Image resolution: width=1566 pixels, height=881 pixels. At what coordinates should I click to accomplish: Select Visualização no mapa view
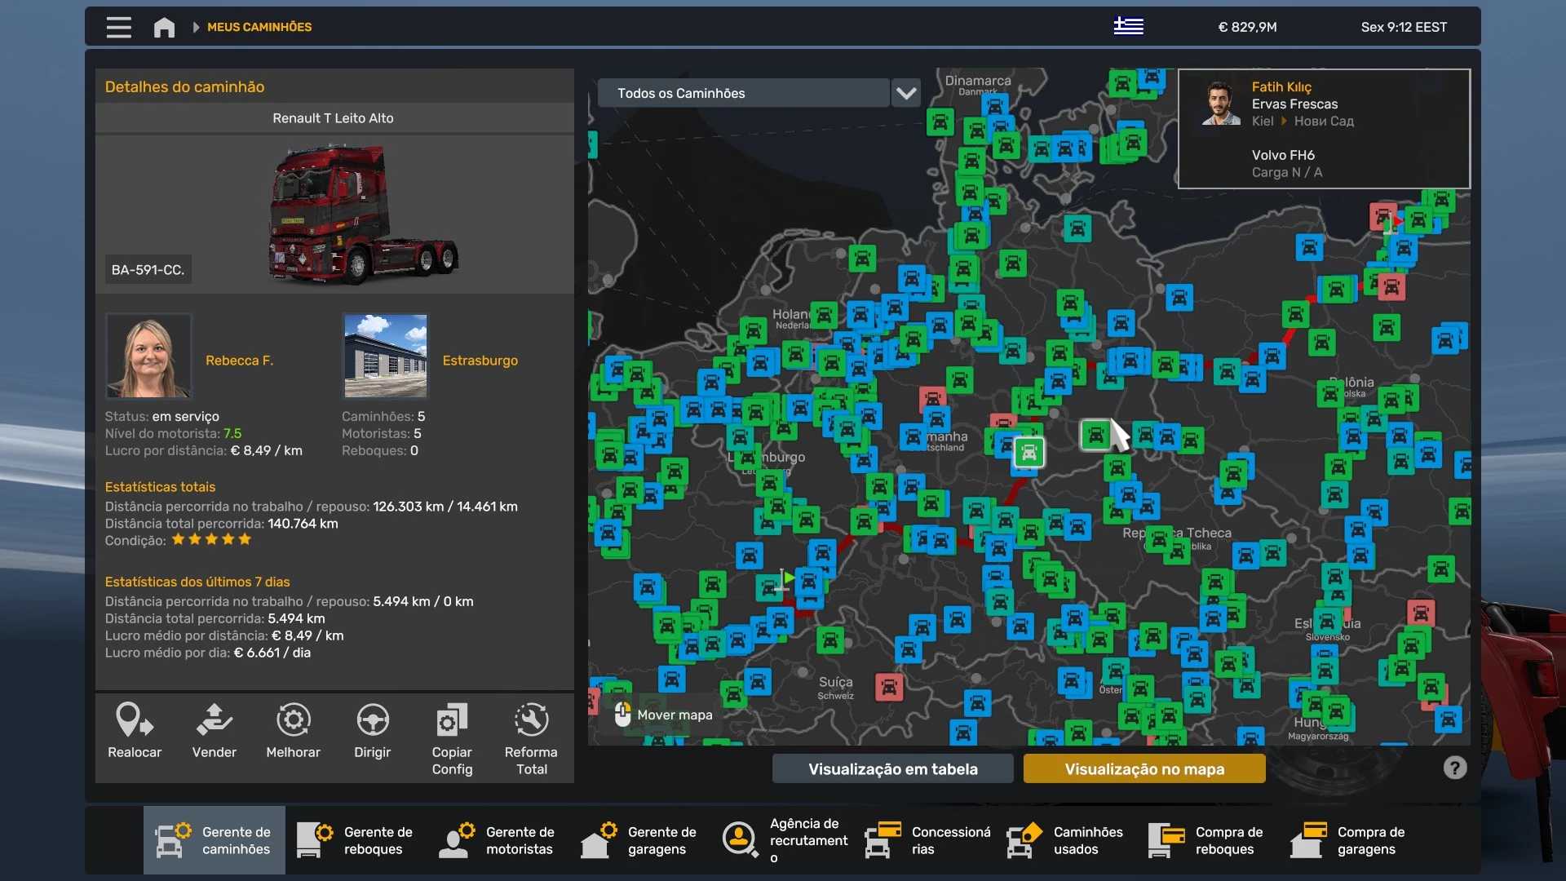pyautogui.click(x=1144, y=768)
